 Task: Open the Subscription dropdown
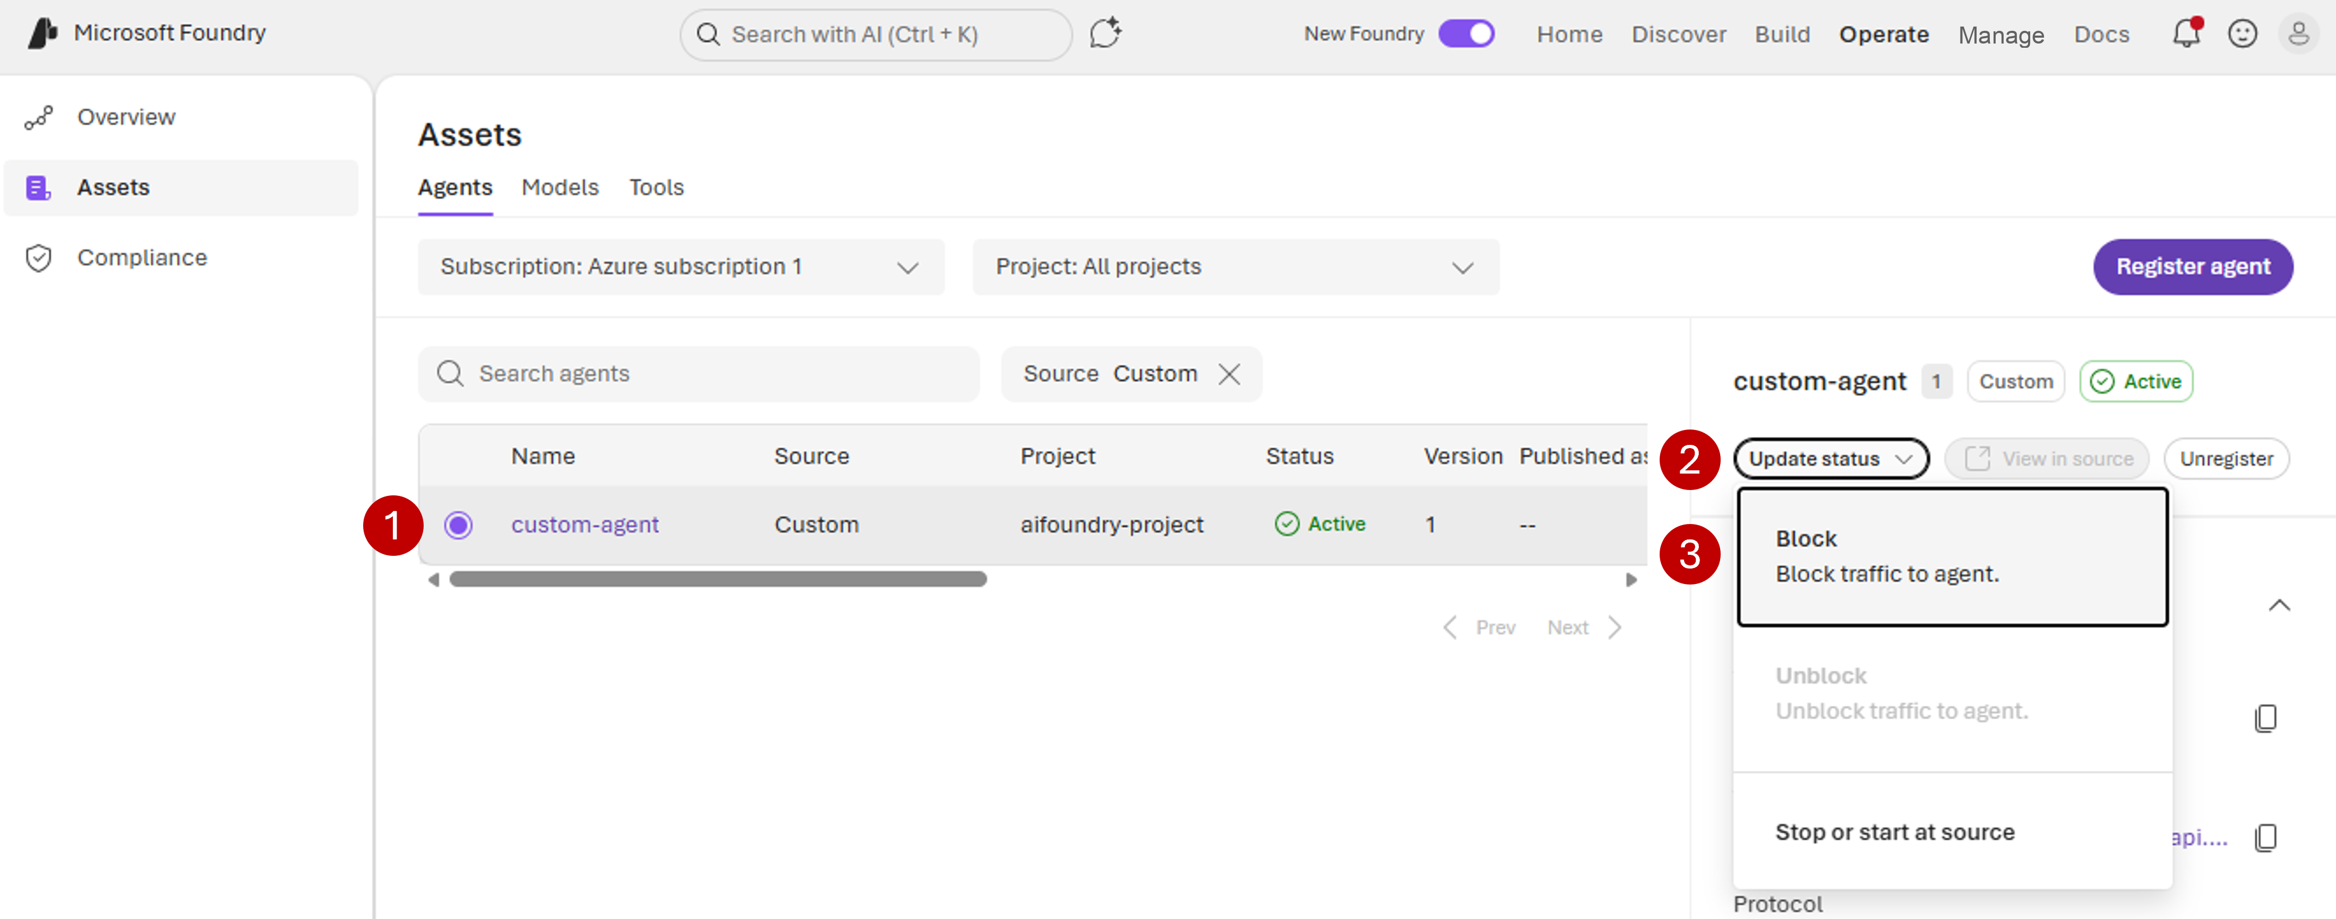[x=681, y=267]
